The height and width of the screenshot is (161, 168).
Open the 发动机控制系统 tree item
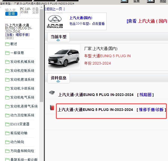click(x=22, y=71)
